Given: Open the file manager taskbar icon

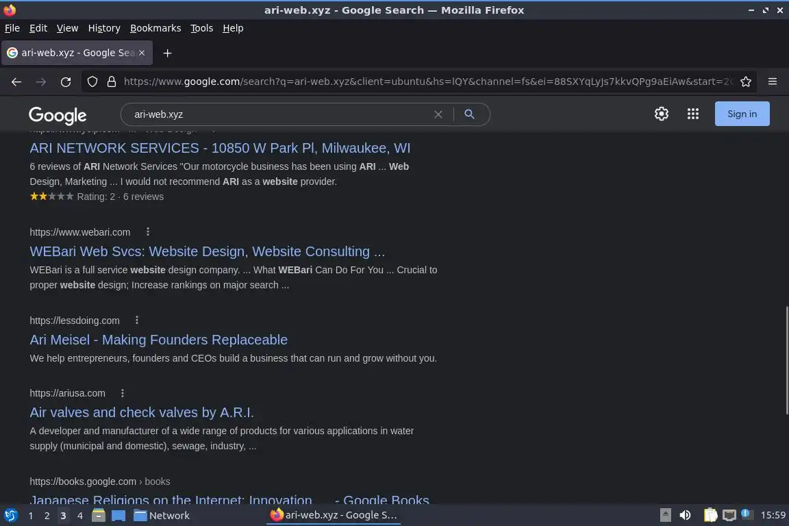Looking at the screenshot, I should tap(99, 515).
